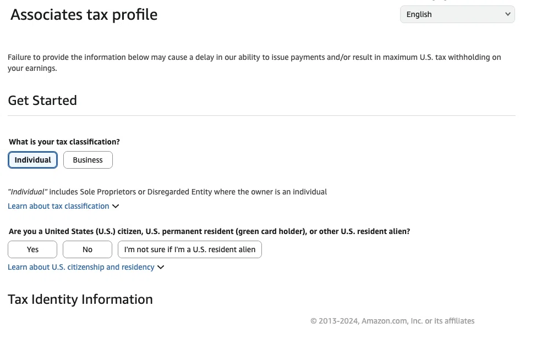Click the U.S. citizen question label

(x=209, y=231)
